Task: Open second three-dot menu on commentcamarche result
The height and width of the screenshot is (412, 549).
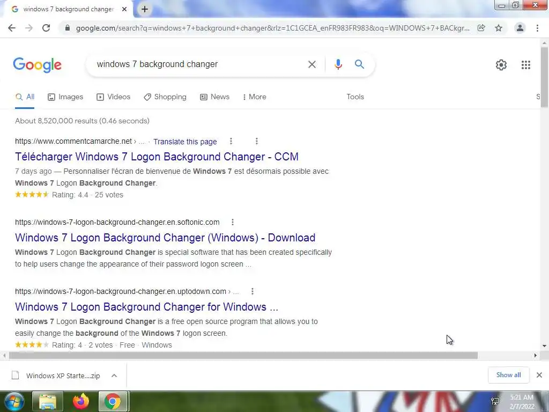Action: [257, 141]
